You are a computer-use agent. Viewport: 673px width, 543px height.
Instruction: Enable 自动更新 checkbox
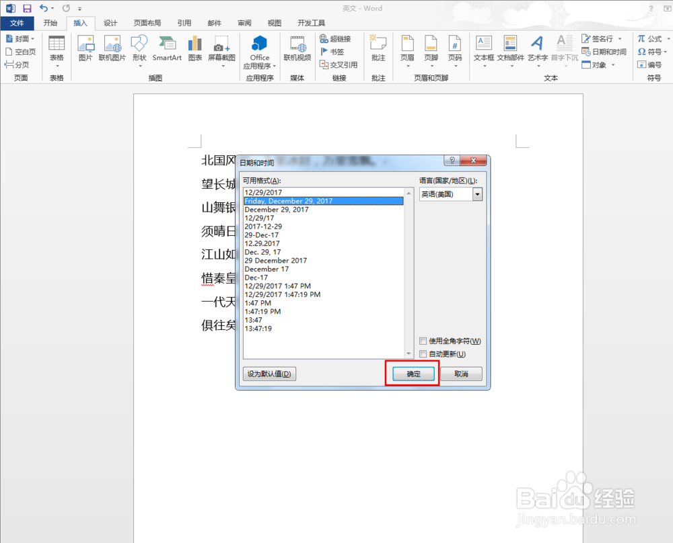(x=423, y=354)
